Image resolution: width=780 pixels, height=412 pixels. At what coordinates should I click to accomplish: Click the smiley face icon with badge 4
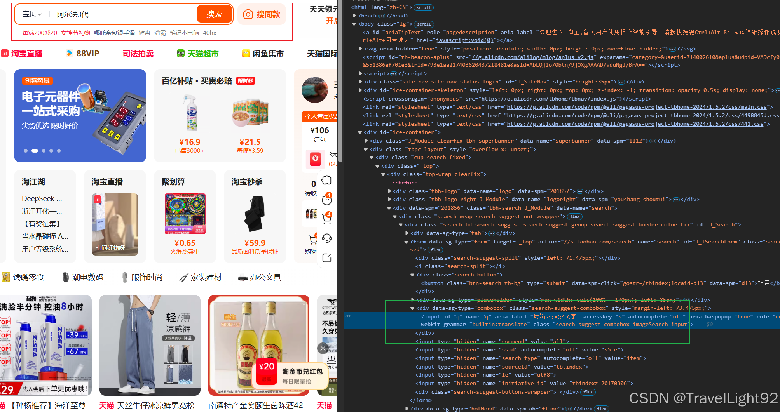click(x=327, y=199)
